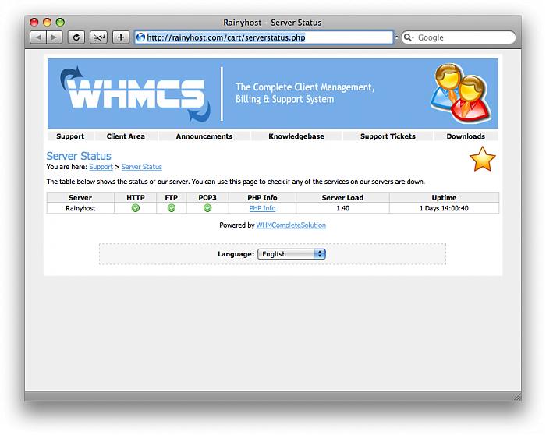Click the POP3 green status checkmark
This screenshot has width=546, height=435.
[x=207, y=208]
